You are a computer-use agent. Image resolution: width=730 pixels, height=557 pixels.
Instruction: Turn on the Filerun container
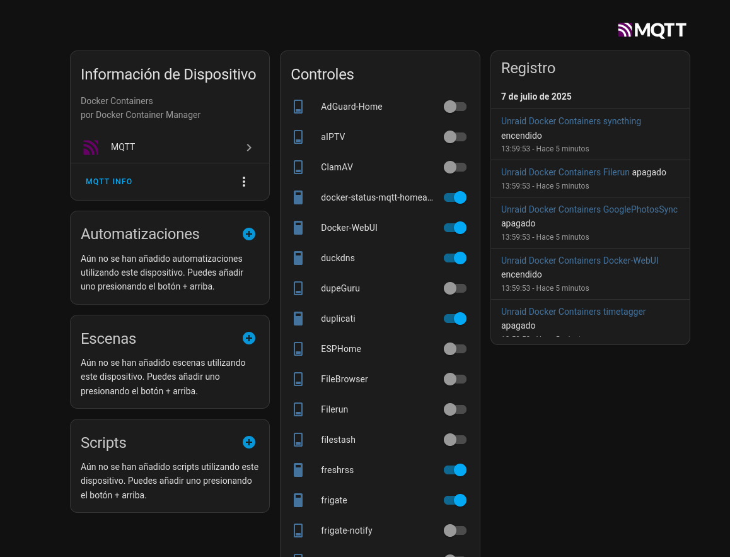coord(455,409)
